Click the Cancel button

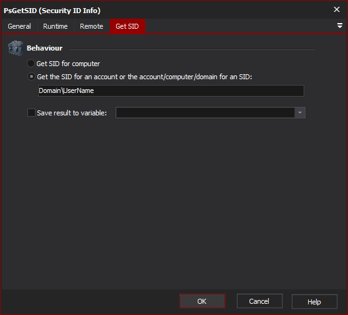pos(259,301)
